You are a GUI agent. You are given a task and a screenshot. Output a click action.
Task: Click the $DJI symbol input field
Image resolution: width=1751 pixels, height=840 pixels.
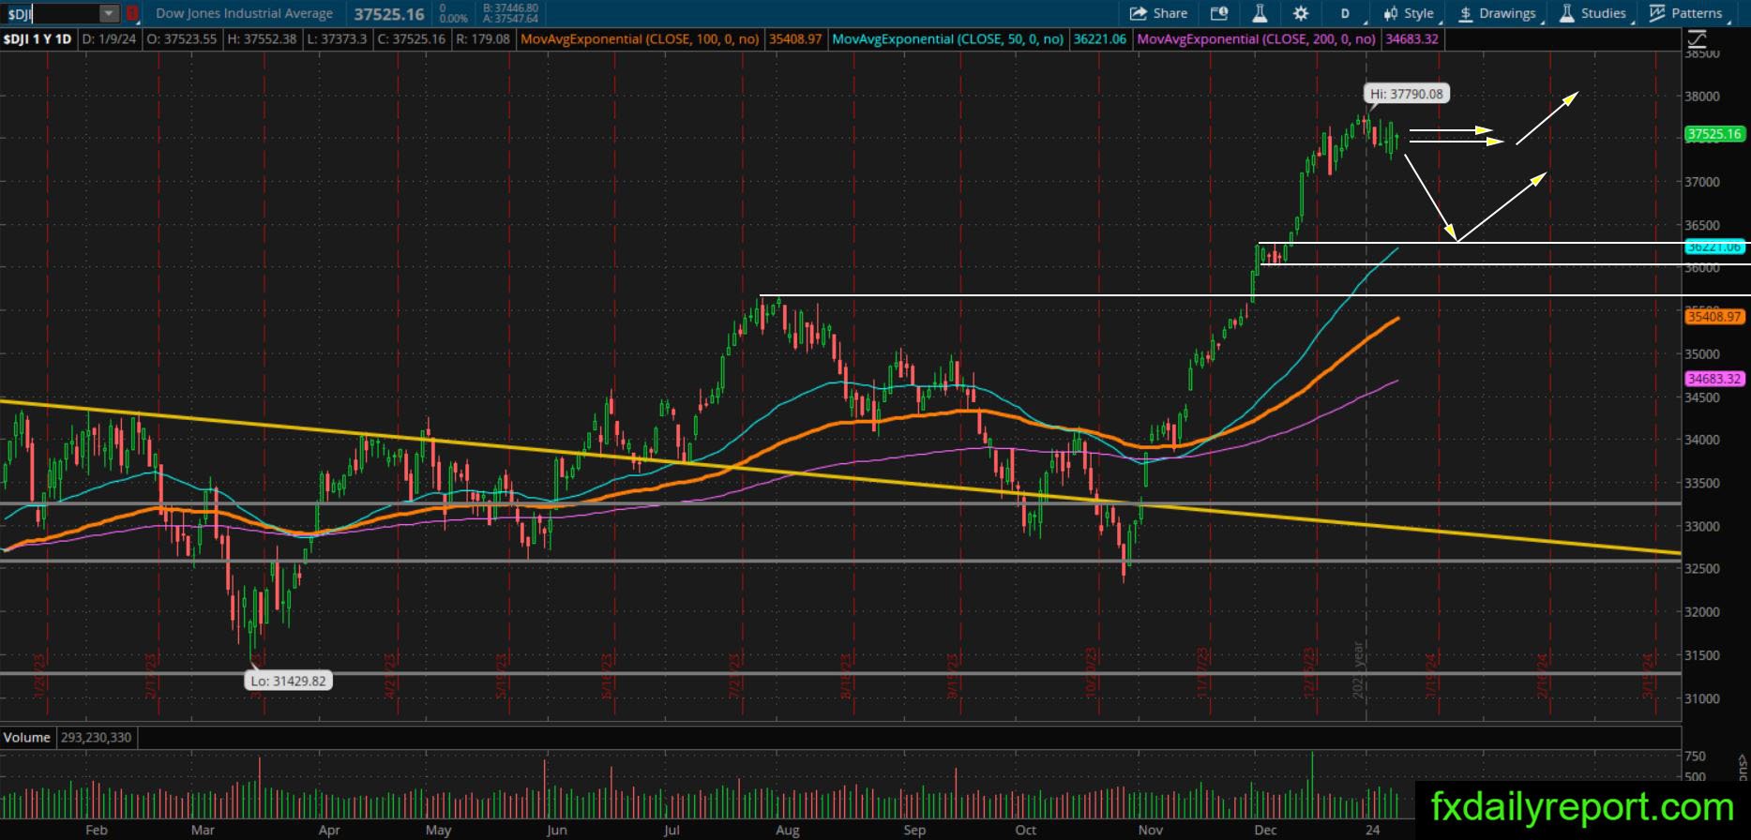point(51,13)
